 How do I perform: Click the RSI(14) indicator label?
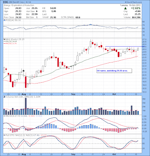pos(13,20)
